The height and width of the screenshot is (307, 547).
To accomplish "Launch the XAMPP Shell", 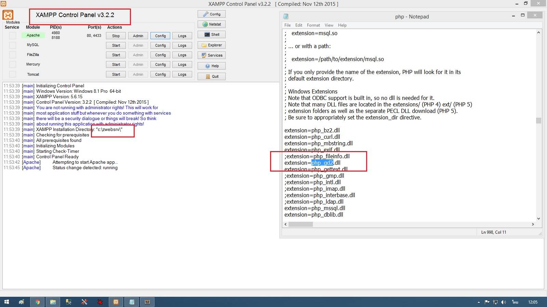I will [x=212, y=34].
